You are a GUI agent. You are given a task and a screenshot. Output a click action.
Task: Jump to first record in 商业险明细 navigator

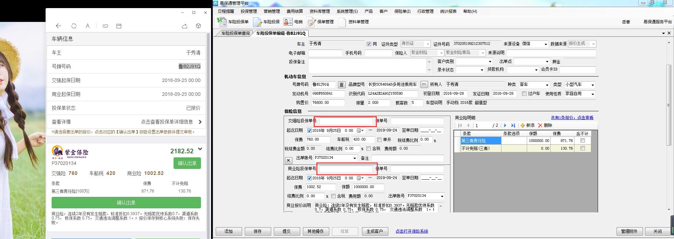pos(460,125)
